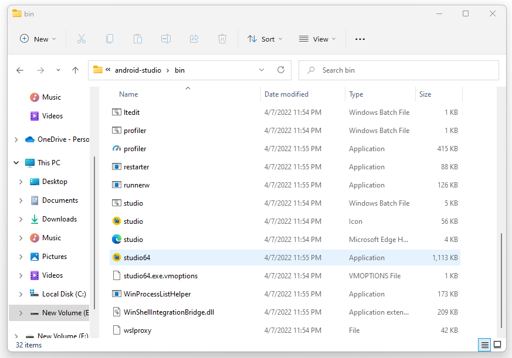This screenshot has height=358, width=512.
Task: Select Downloads in navigation pane
Action: (59, 219)
